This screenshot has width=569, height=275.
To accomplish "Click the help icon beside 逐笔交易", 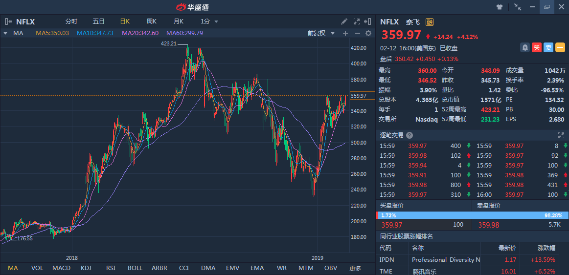I will pyautogui.click(x=410, y=135).
